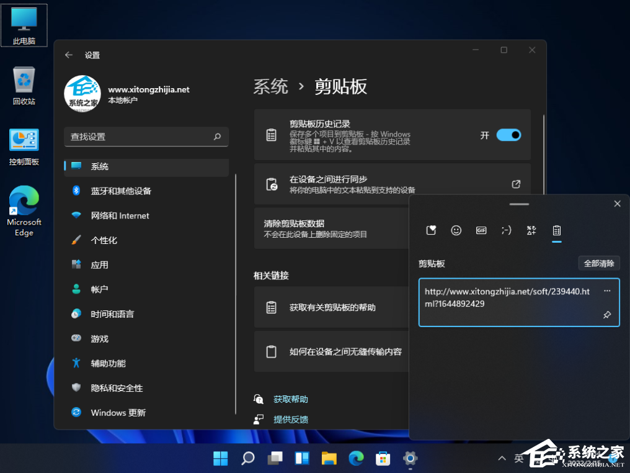
Task: Click the clipboard history row icon
Action: point(271,135)
